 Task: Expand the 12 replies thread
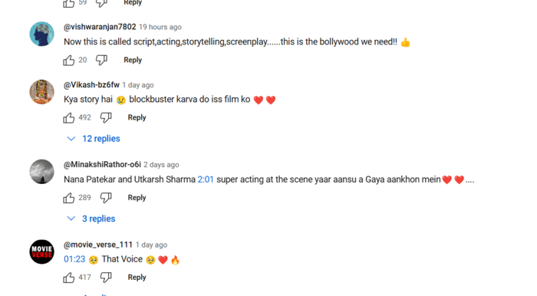pyautogui.click(x=94, y=139)
